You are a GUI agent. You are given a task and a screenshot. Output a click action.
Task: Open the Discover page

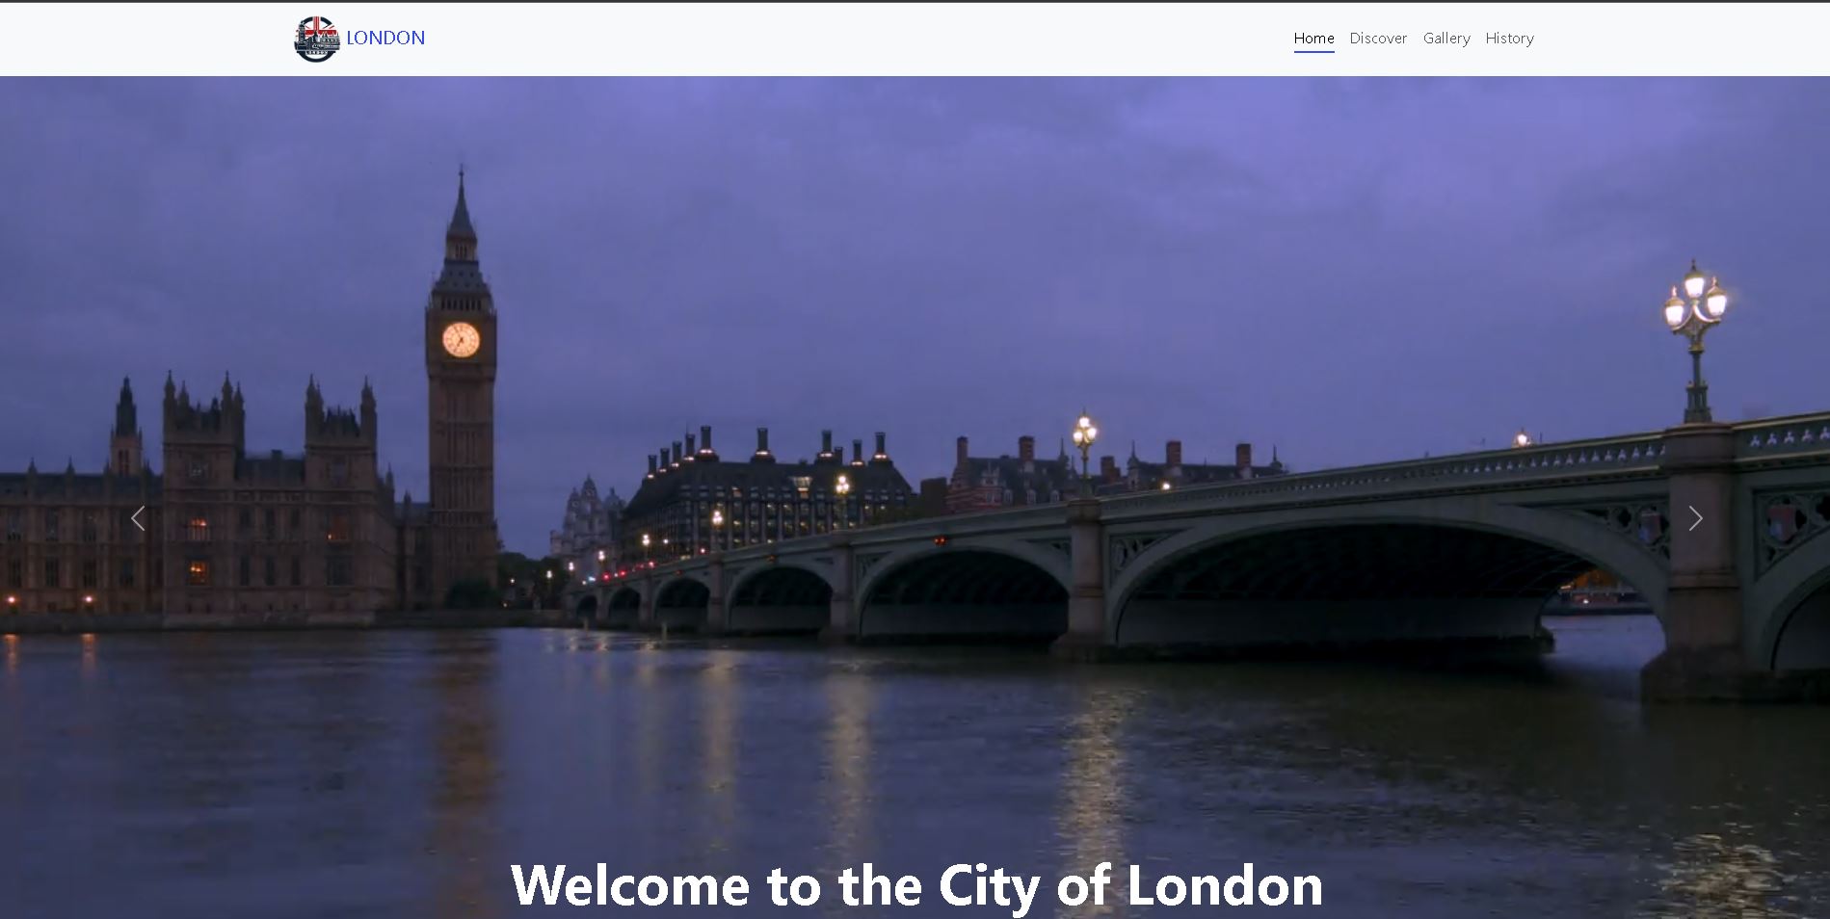(x=1378, y=39)
